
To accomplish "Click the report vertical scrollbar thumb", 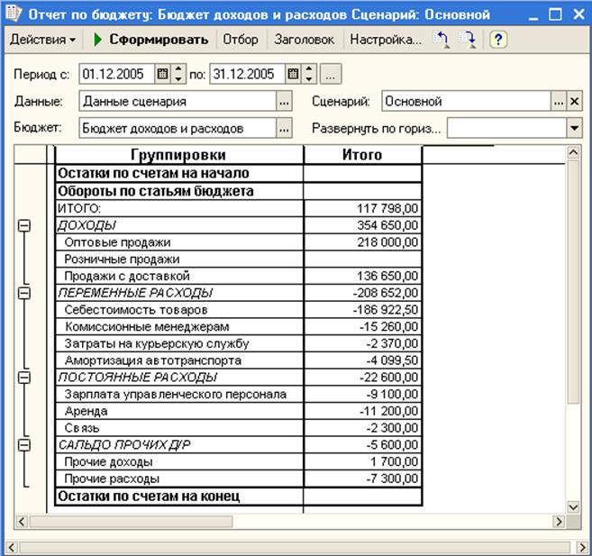I will click(x=573, y=281).
